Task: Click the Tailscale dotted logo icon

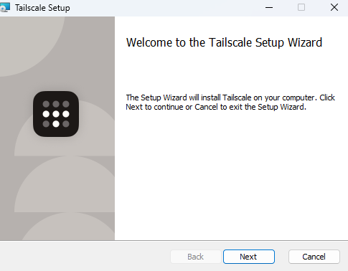Action: (x=56, y=114)
